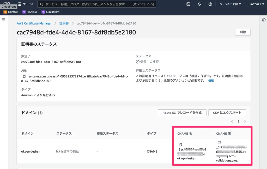The width and height of the screenshot is (267, 169).
Task: Select page number 1 in pagination
Action: [238, 122]
